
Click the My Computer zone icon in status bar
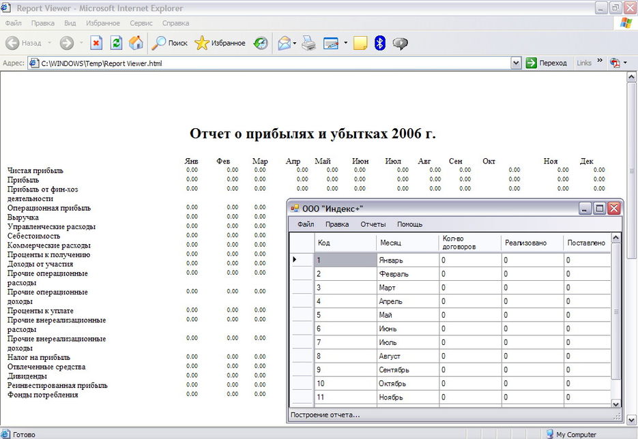point(550,434)
